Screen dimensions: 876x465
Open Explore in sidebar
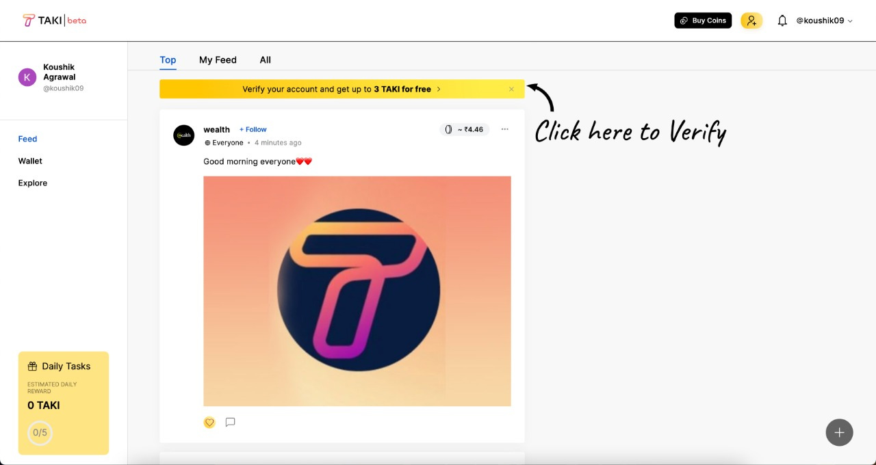click(33, 183)
